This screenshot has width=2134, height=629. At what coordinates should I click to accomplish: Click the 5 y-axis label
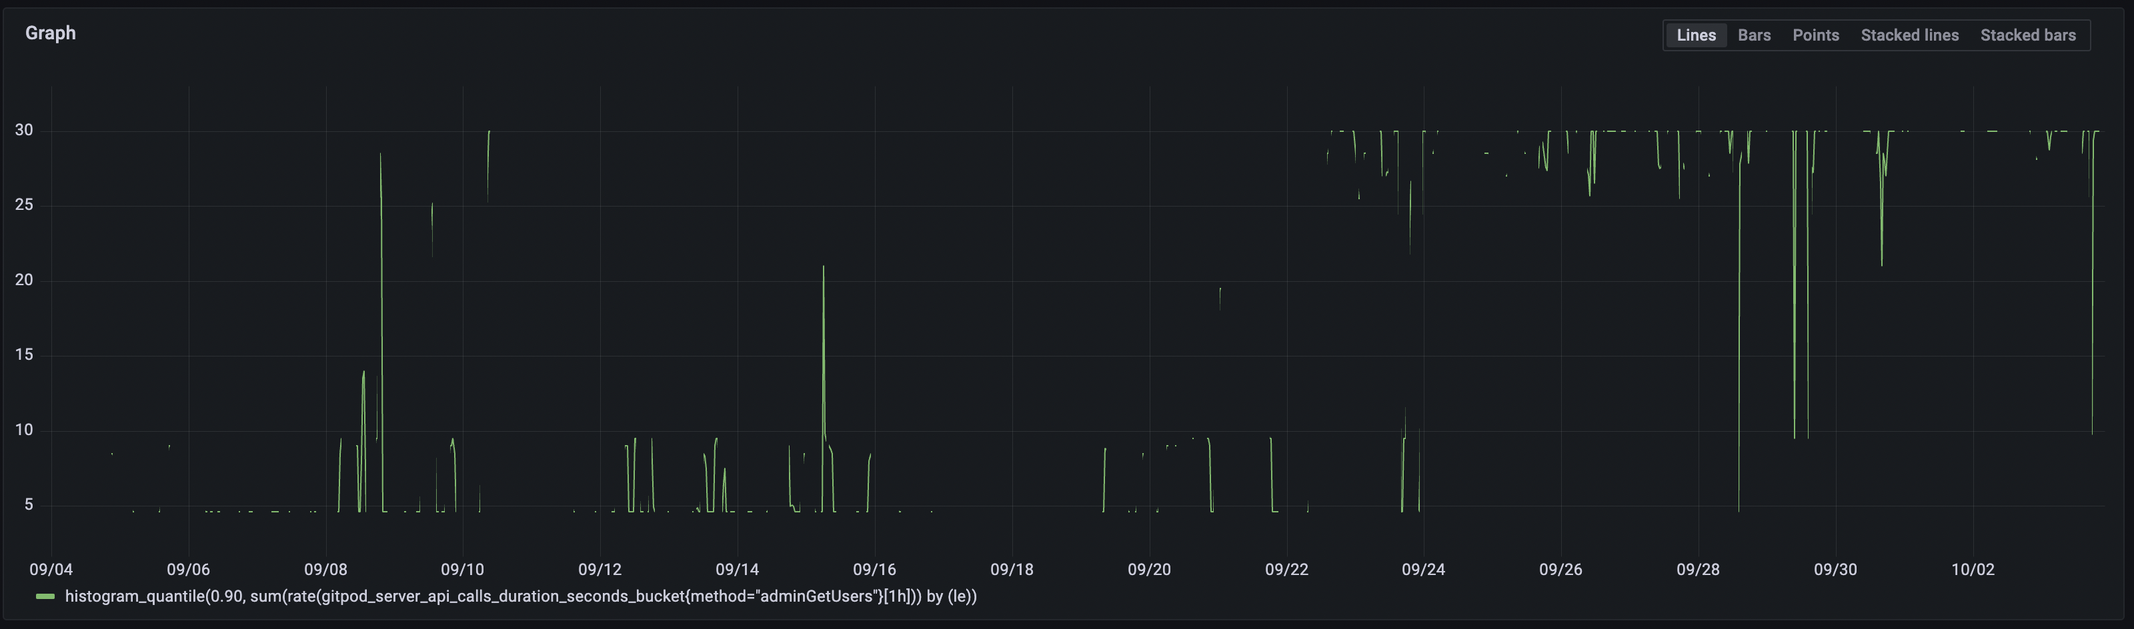click(x=29, y=504)
